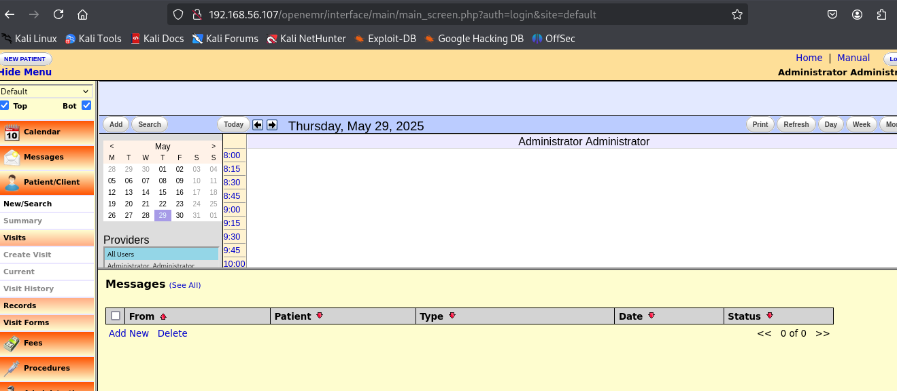The image size is (897, 391).
Task: Toggle the Top frame checkbox
Action: (5, 105)
